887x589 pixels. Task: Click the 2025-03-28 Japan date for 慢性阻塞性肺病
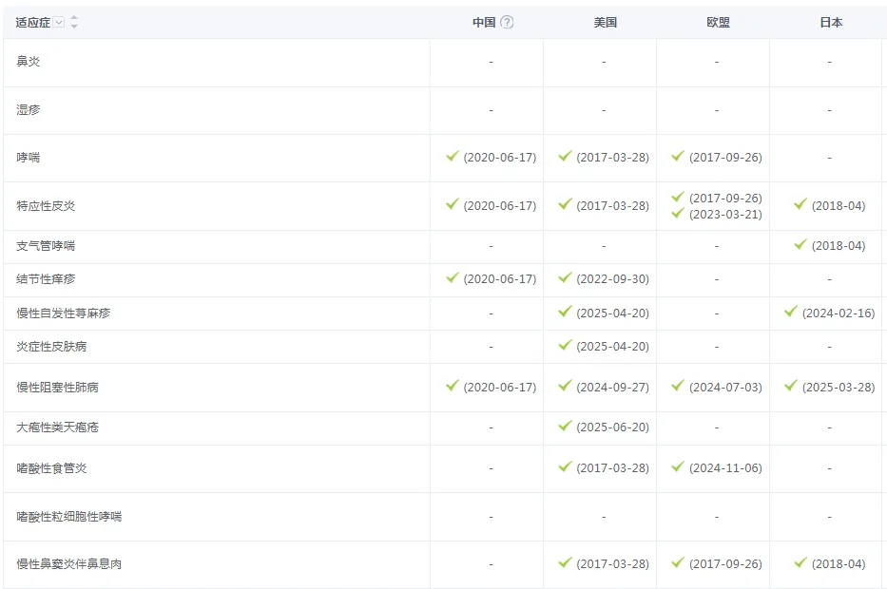[838, 388]
